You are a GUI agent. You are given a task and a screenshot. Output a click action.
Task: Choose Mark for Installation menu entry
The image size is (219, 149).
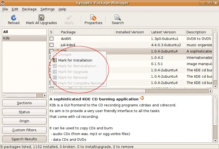(79, 60)
